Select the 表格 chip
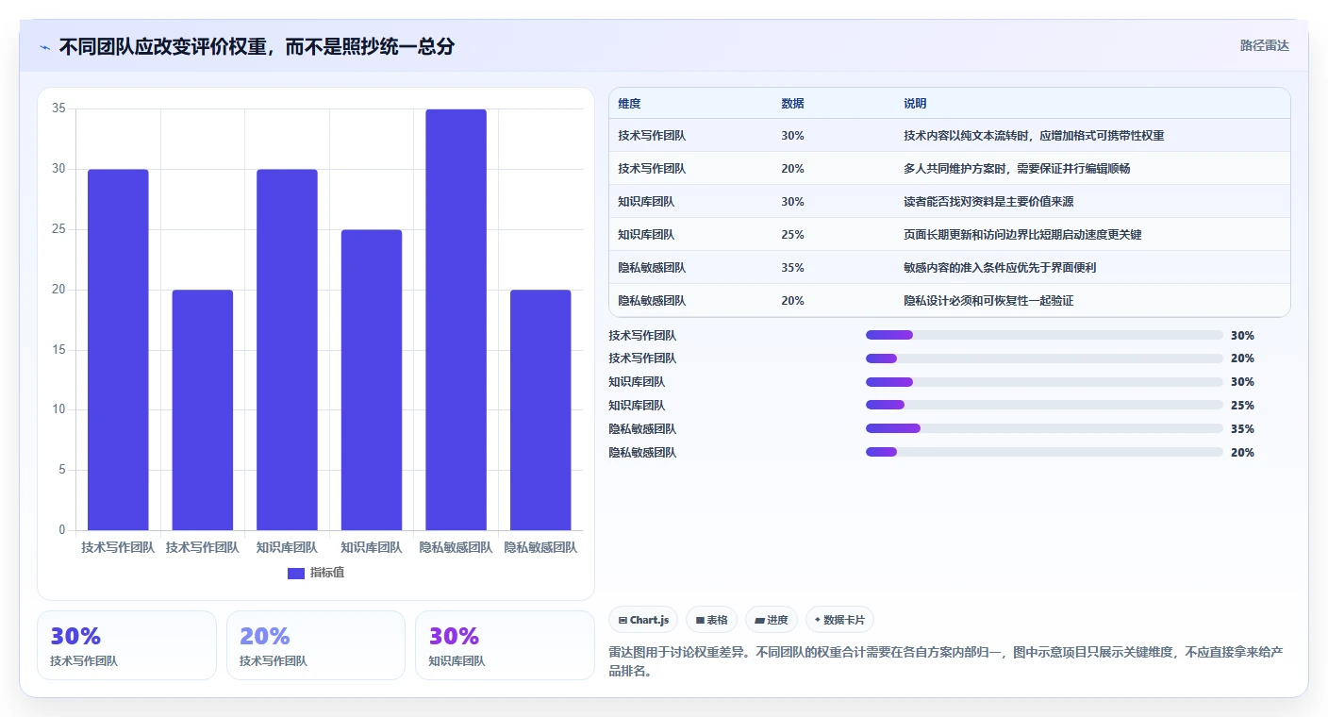Screen dimensions: 1328x717 pyautogui.click(x=711, y=620)
